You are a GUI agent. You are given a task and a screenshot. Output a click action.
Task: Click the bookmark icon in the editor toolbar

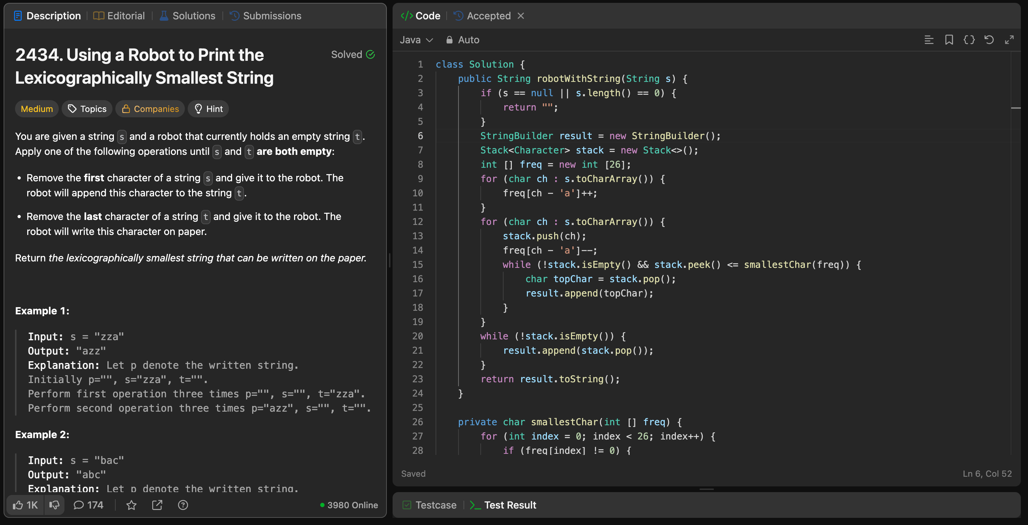(948, 40)
